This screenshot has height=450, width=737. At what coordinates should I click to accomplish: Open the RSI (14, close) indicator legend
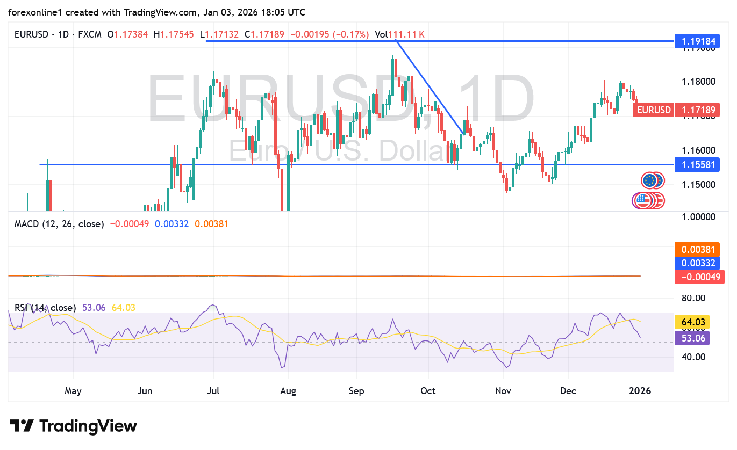coord(45,308)
